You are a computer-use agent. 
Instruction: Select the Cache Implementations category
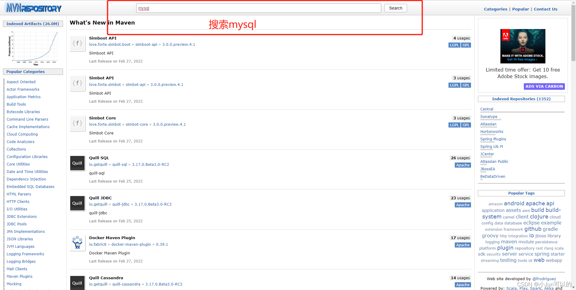coord(28,127)
